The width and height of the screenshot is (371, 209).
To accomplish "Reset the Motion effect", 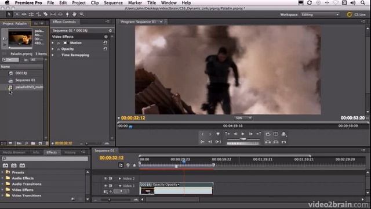I will (106, 42).
